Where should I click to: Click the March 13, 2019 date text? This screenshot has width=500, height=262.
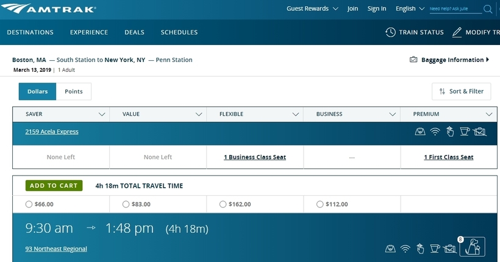click(32, 70)
